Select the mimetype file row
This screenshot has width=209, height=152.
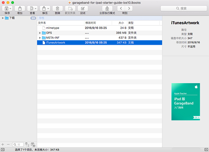click(x=100, y=28)
